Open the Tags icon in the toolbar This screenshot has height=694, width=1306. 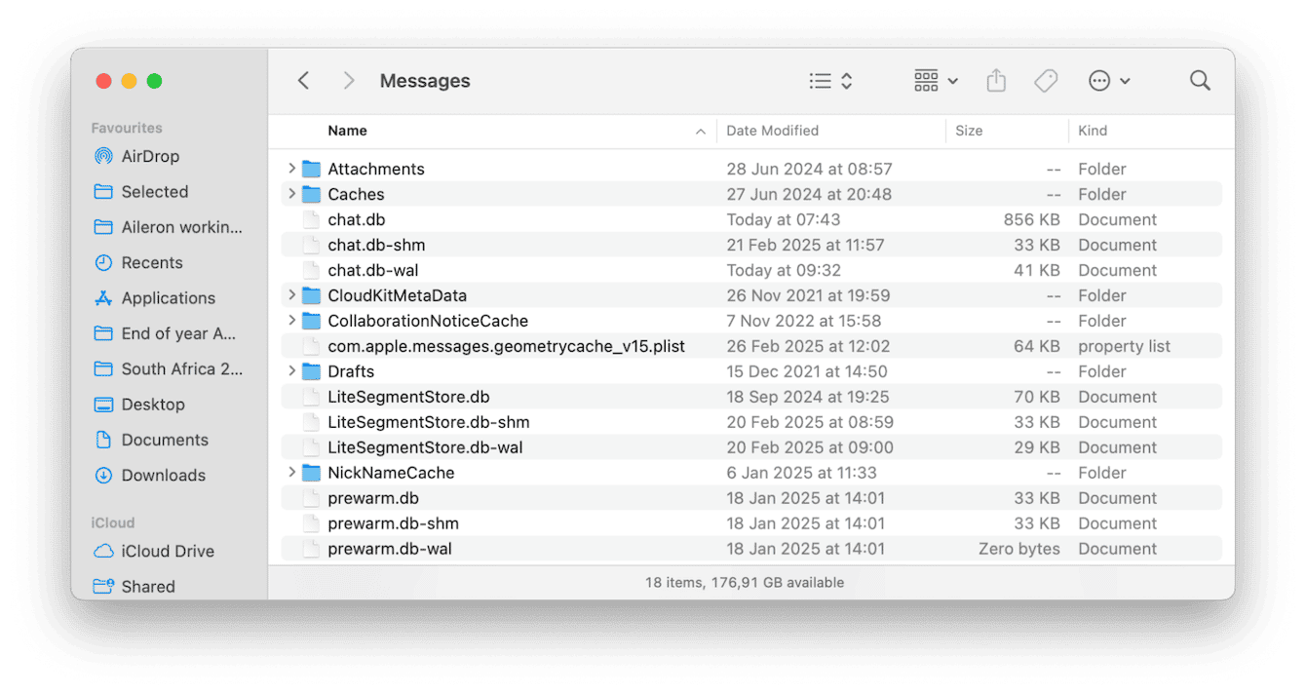1045,80
